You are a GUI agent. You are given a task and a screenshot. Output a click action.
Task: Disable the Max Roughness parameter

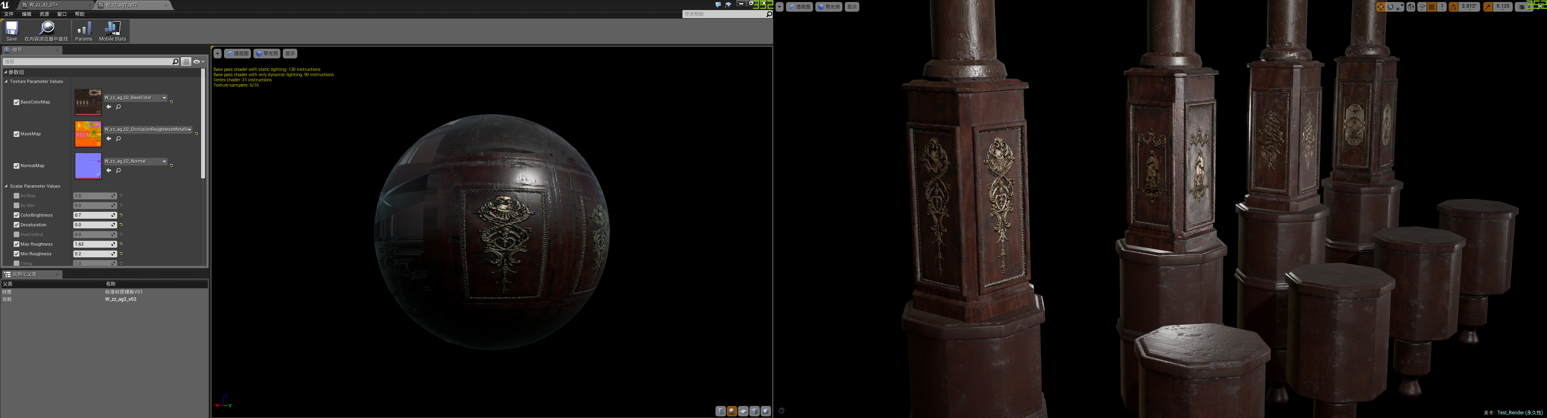click(x=16, y=244)
